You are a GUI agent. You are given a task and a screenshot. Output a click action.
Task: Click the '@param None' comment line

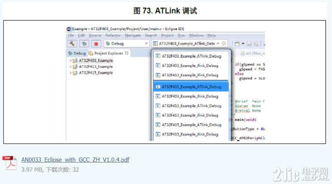(248, 106)
